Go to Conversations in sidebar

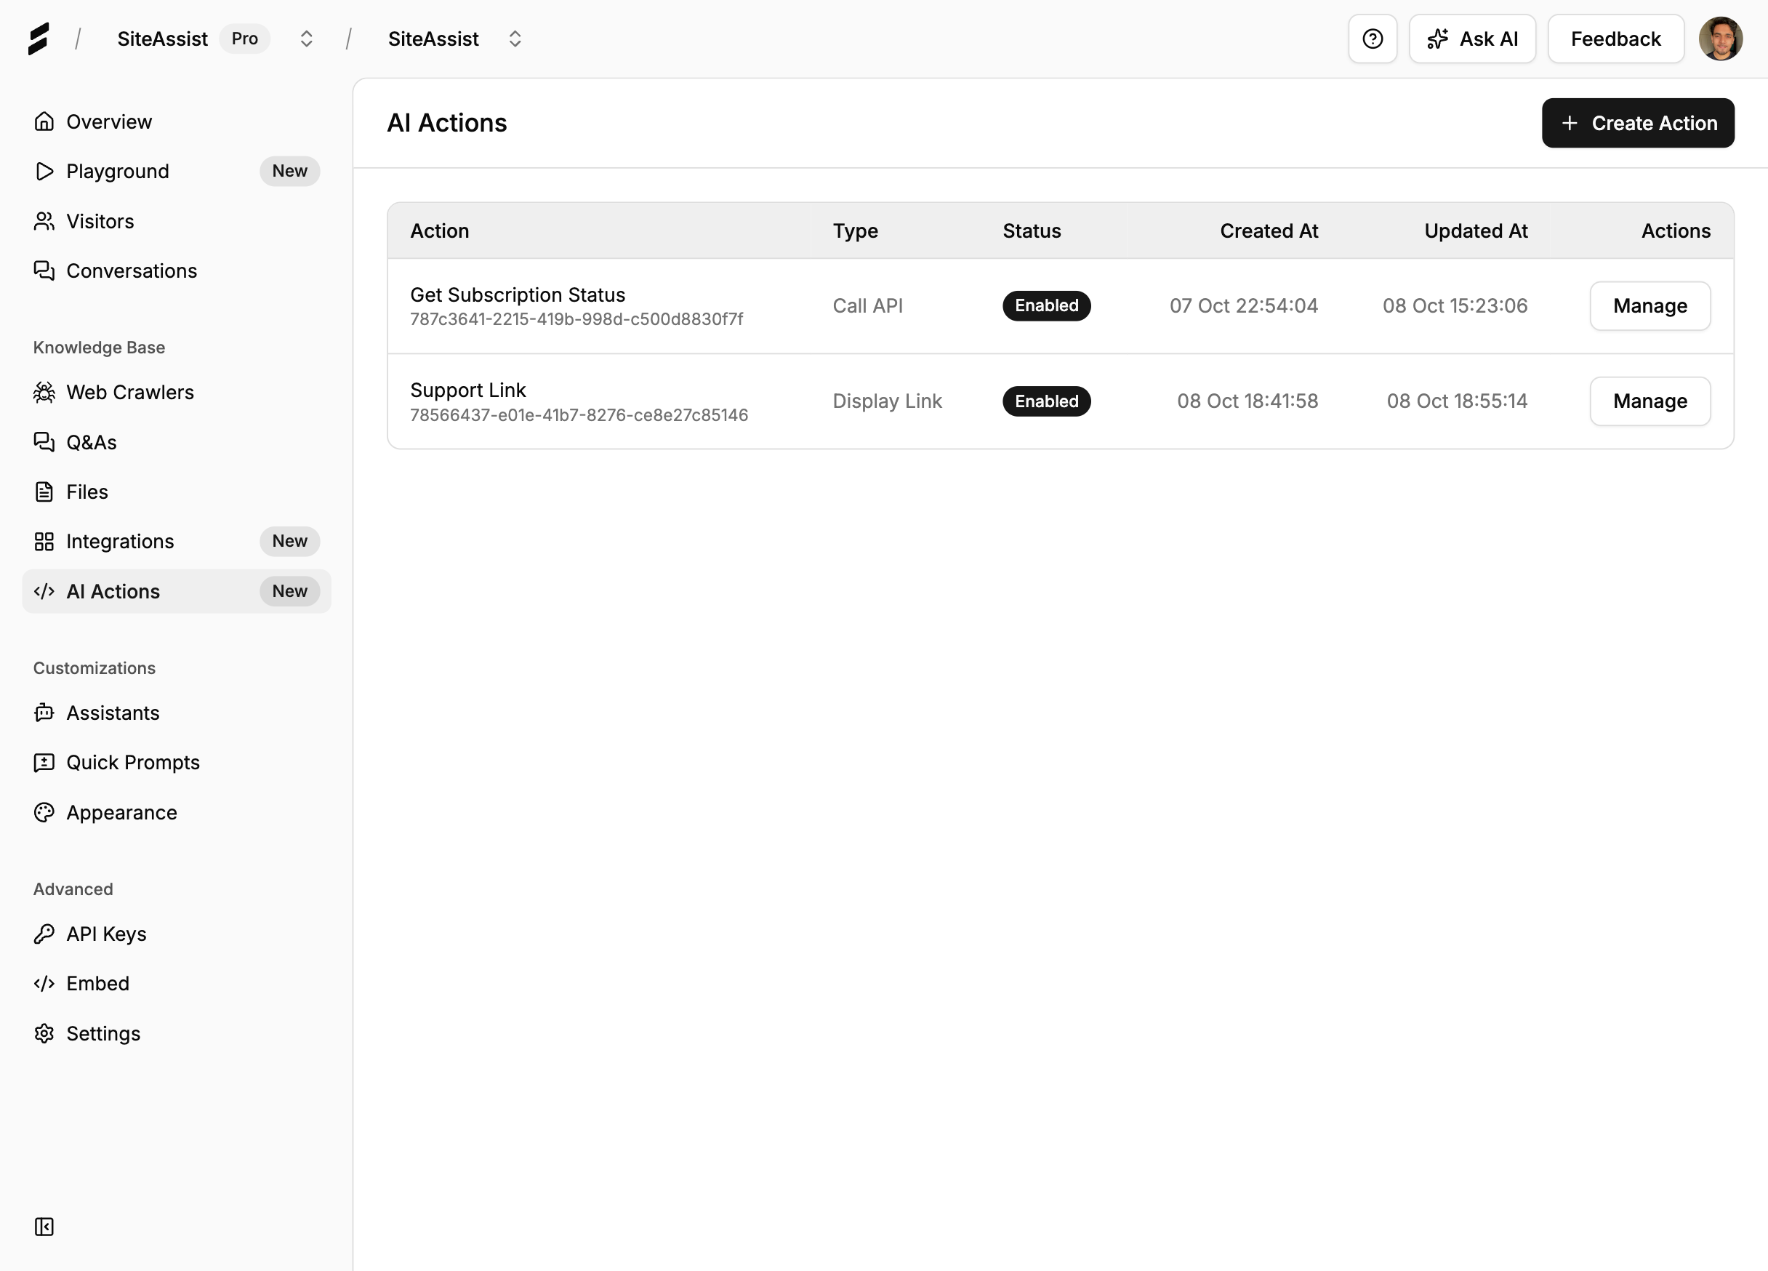pos(131,270)
